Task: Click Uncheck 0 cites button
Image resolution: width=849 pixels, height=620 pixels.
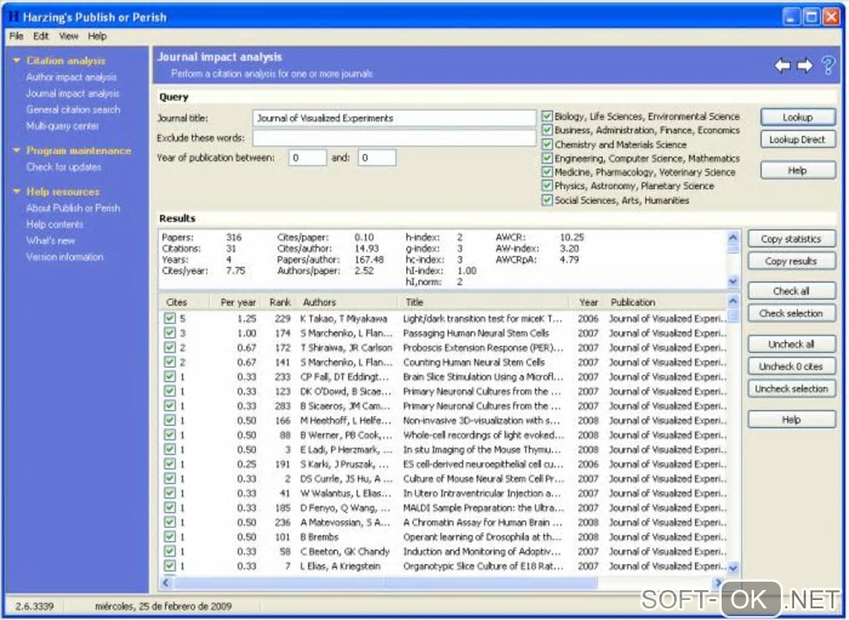Action: [791, 366]
